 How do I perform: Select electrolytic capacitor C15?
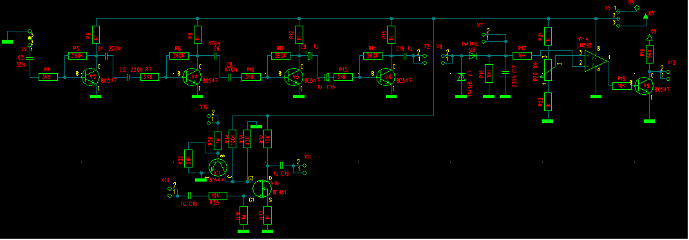pyautogui.click(x=327, y=77)
